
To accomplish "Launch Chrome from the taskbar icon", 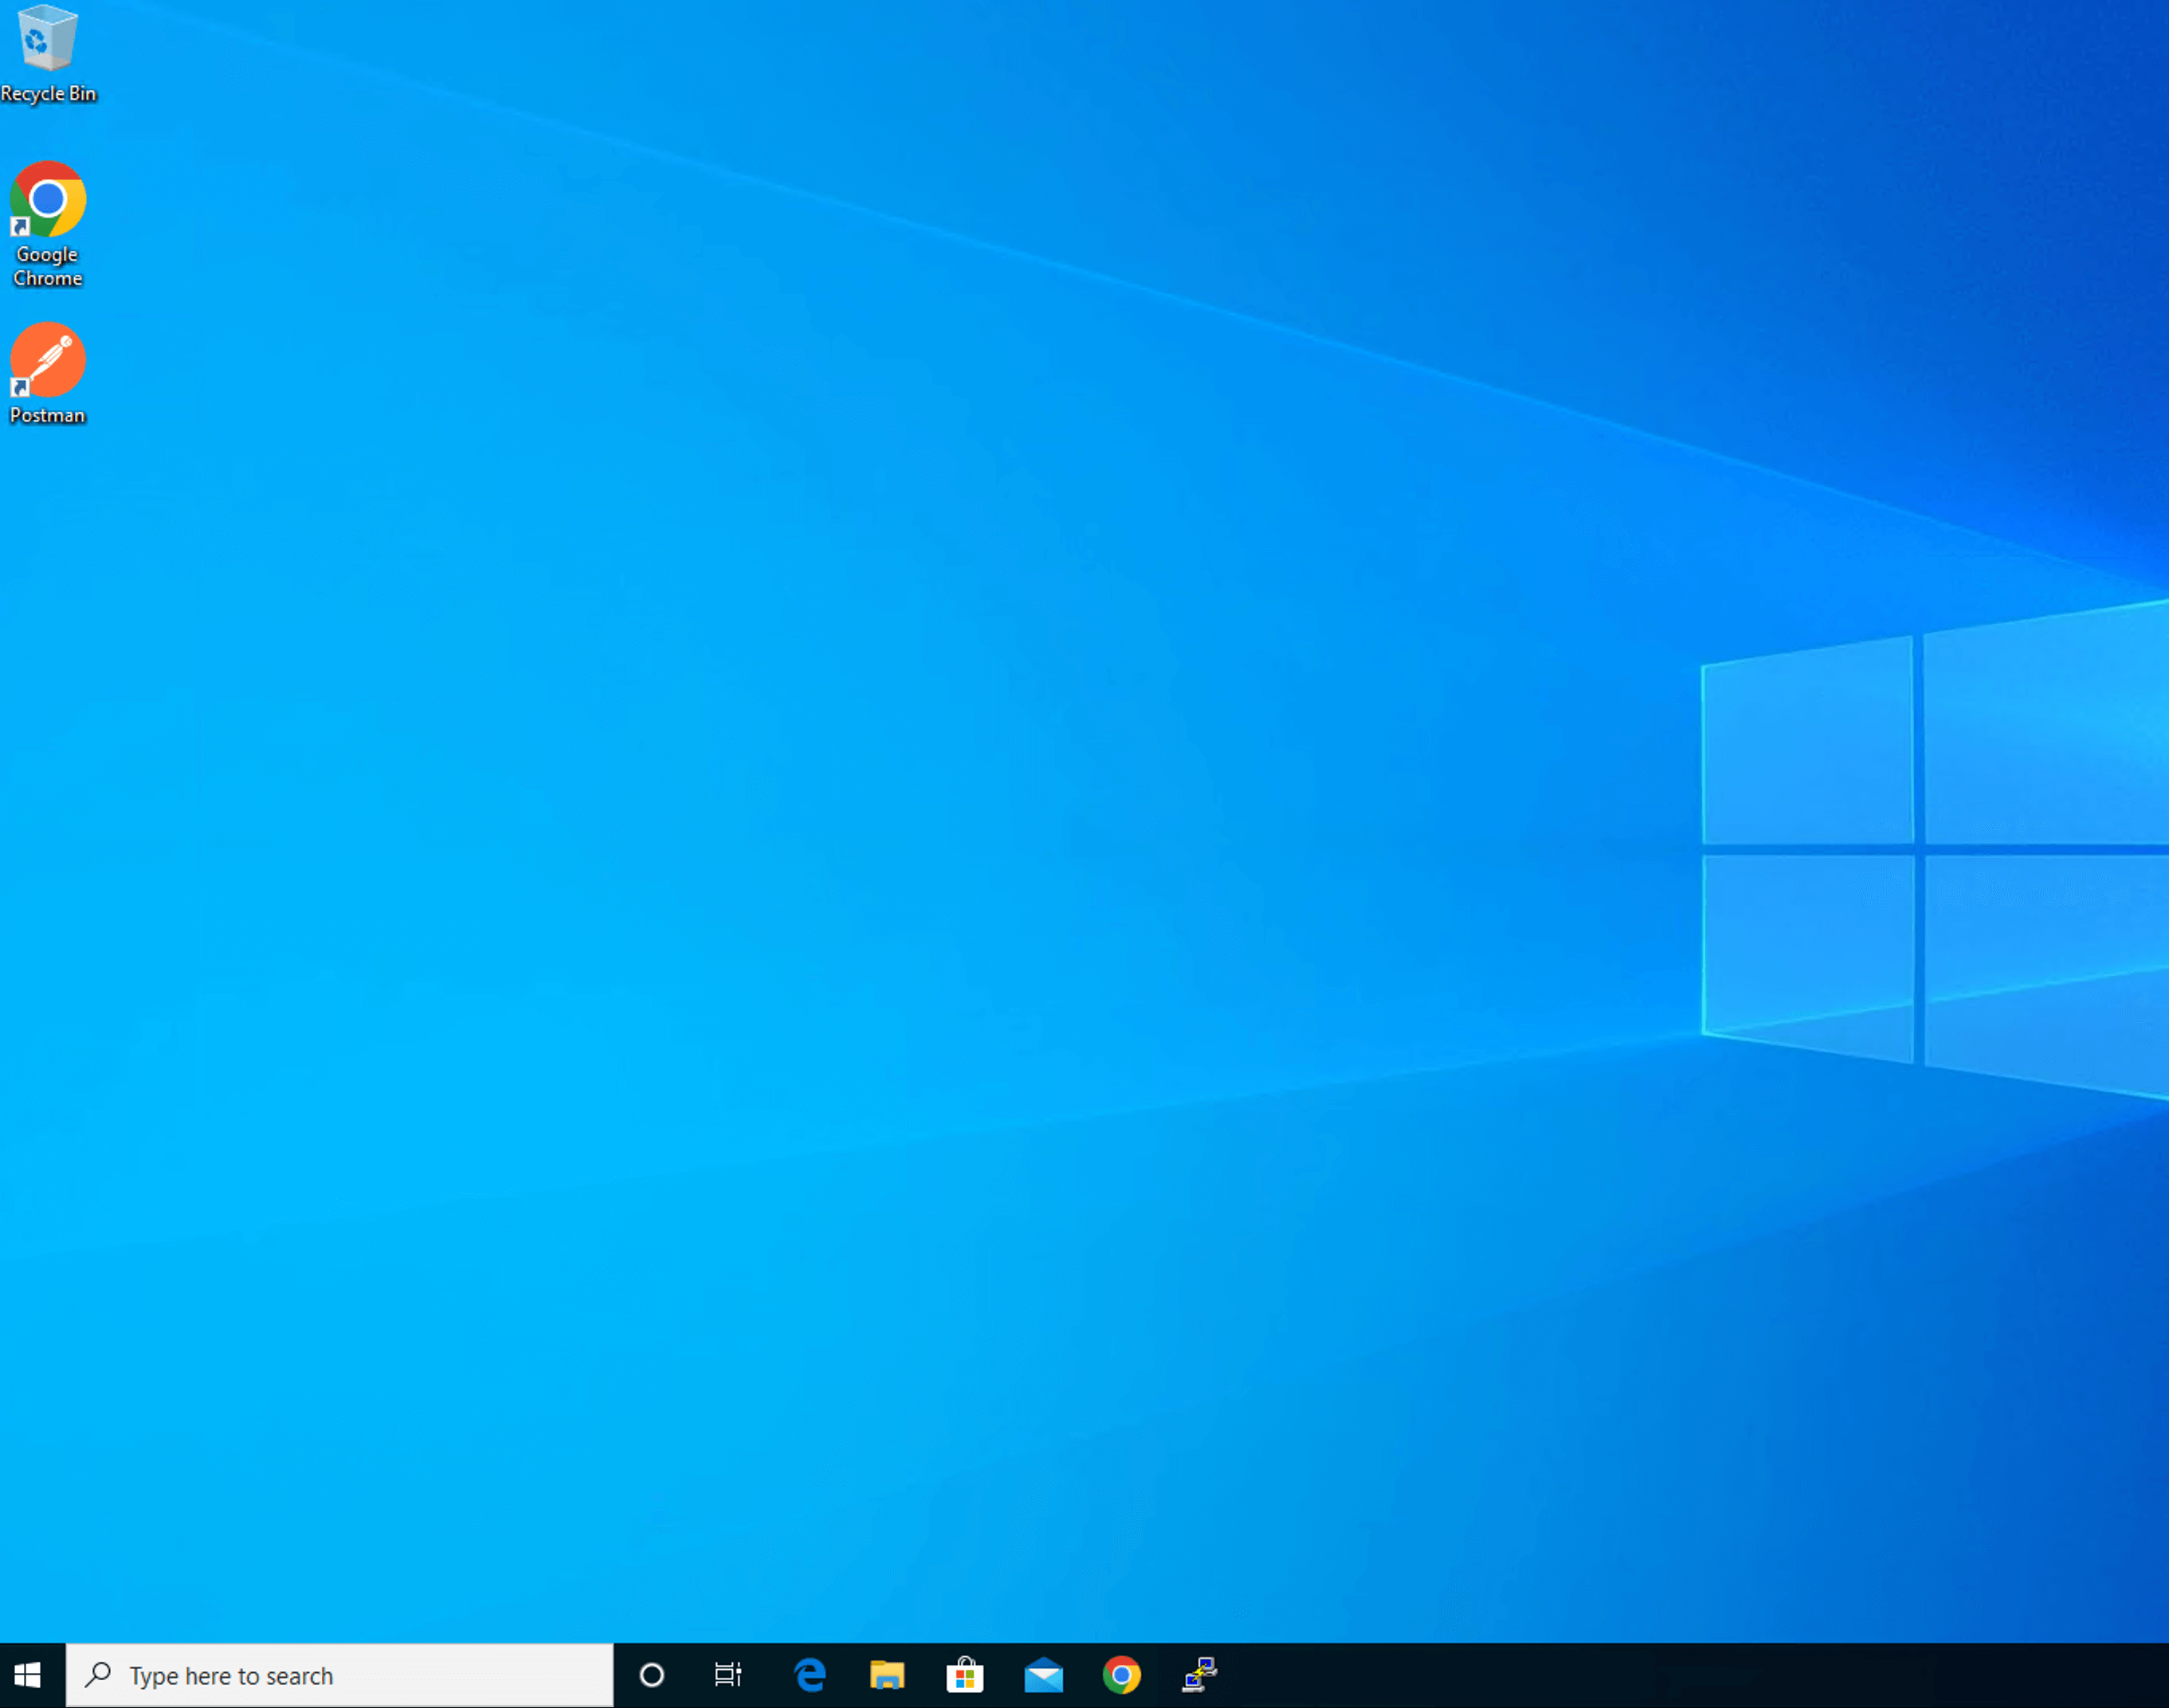I will click(x=1121, y=1675).
